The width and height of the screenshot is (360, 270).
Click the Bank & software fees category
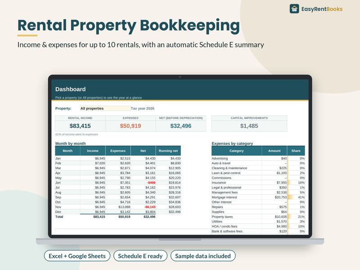(x=227, y=231)
